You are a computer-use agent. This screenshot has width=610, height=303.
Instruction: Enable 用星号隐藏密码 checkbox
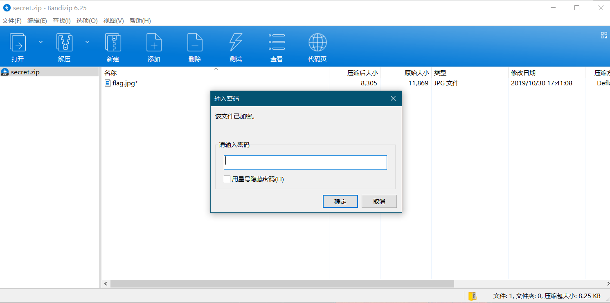[x=227, y=179]
